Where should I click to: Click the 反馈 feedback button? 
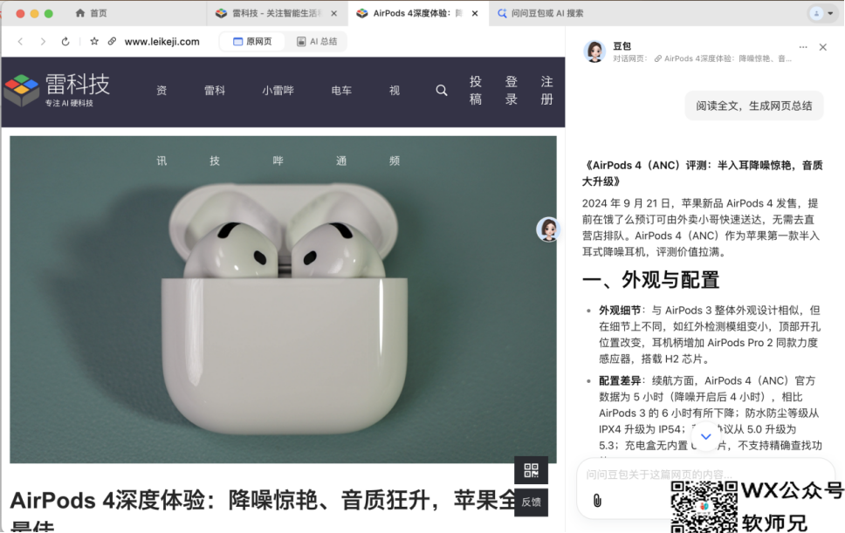click(531, 502)
